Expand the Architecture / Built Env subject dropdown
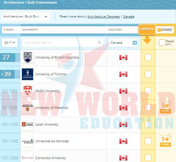Image resolution: width=176 pixels, height=162 pixels. [x=26, y=16]
